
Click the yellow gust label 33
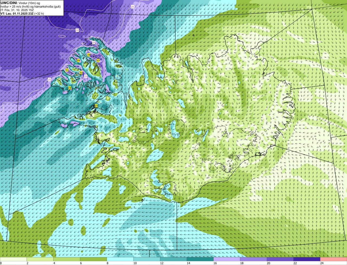[x=98, y=60]
